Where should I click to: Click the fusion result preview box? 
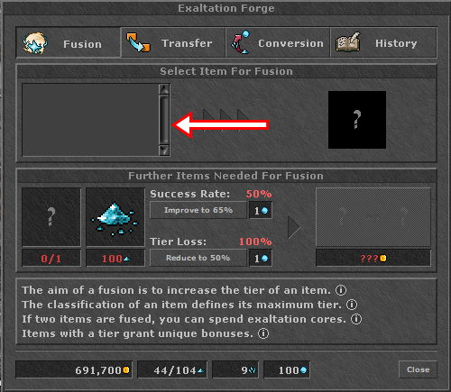373,217
